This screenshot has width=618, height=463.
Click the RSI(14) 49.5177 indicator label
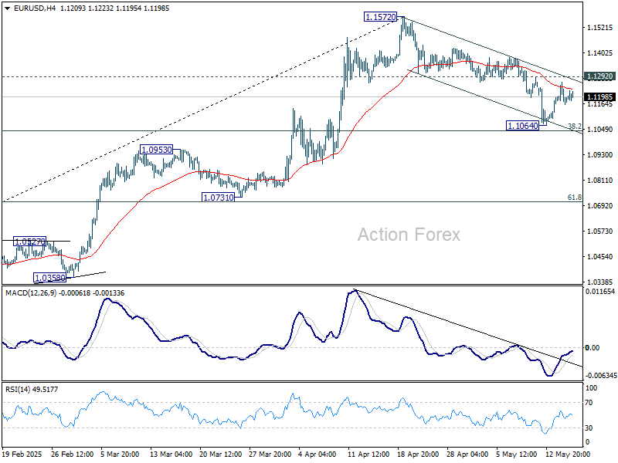point(32,390)
